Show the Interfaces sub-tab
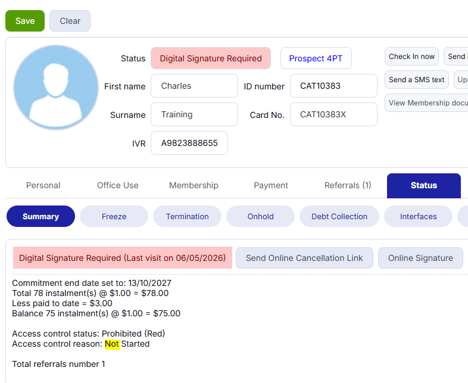The height and width of the screenshot is (383, 468). pos(418,216)
